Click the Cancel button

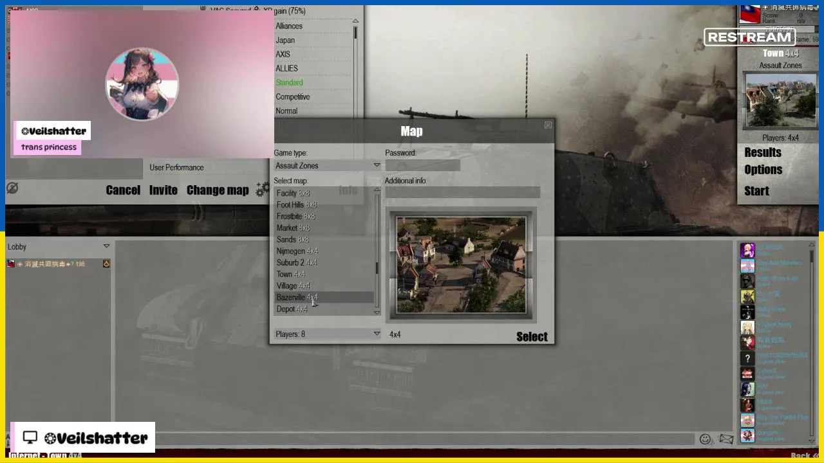tap(123, 190)
